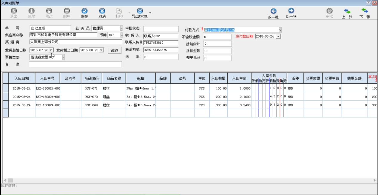378x195 pixels.
Task: Click the 新增 (add new) toolbar icon
Action: (31, 11)
